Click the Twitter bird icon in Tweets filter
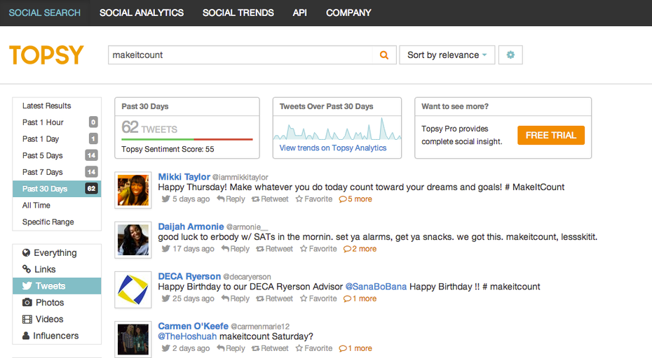The image size is (652, 358). (x=27, y=286)
